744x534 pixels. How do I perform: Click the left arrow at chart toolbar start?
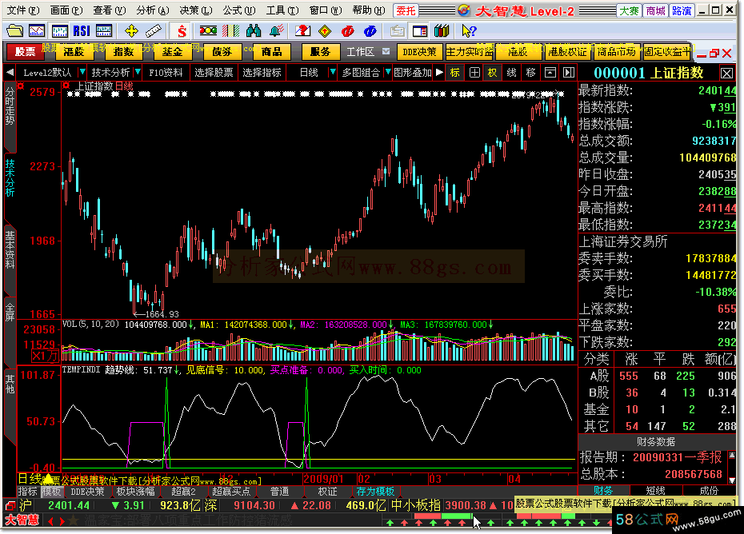[10, 73]
